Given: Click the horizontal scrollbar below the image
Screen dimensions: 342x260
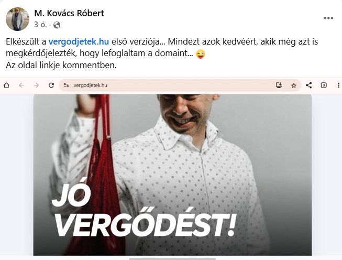Looking at the screenshot, I should [172, 259].
